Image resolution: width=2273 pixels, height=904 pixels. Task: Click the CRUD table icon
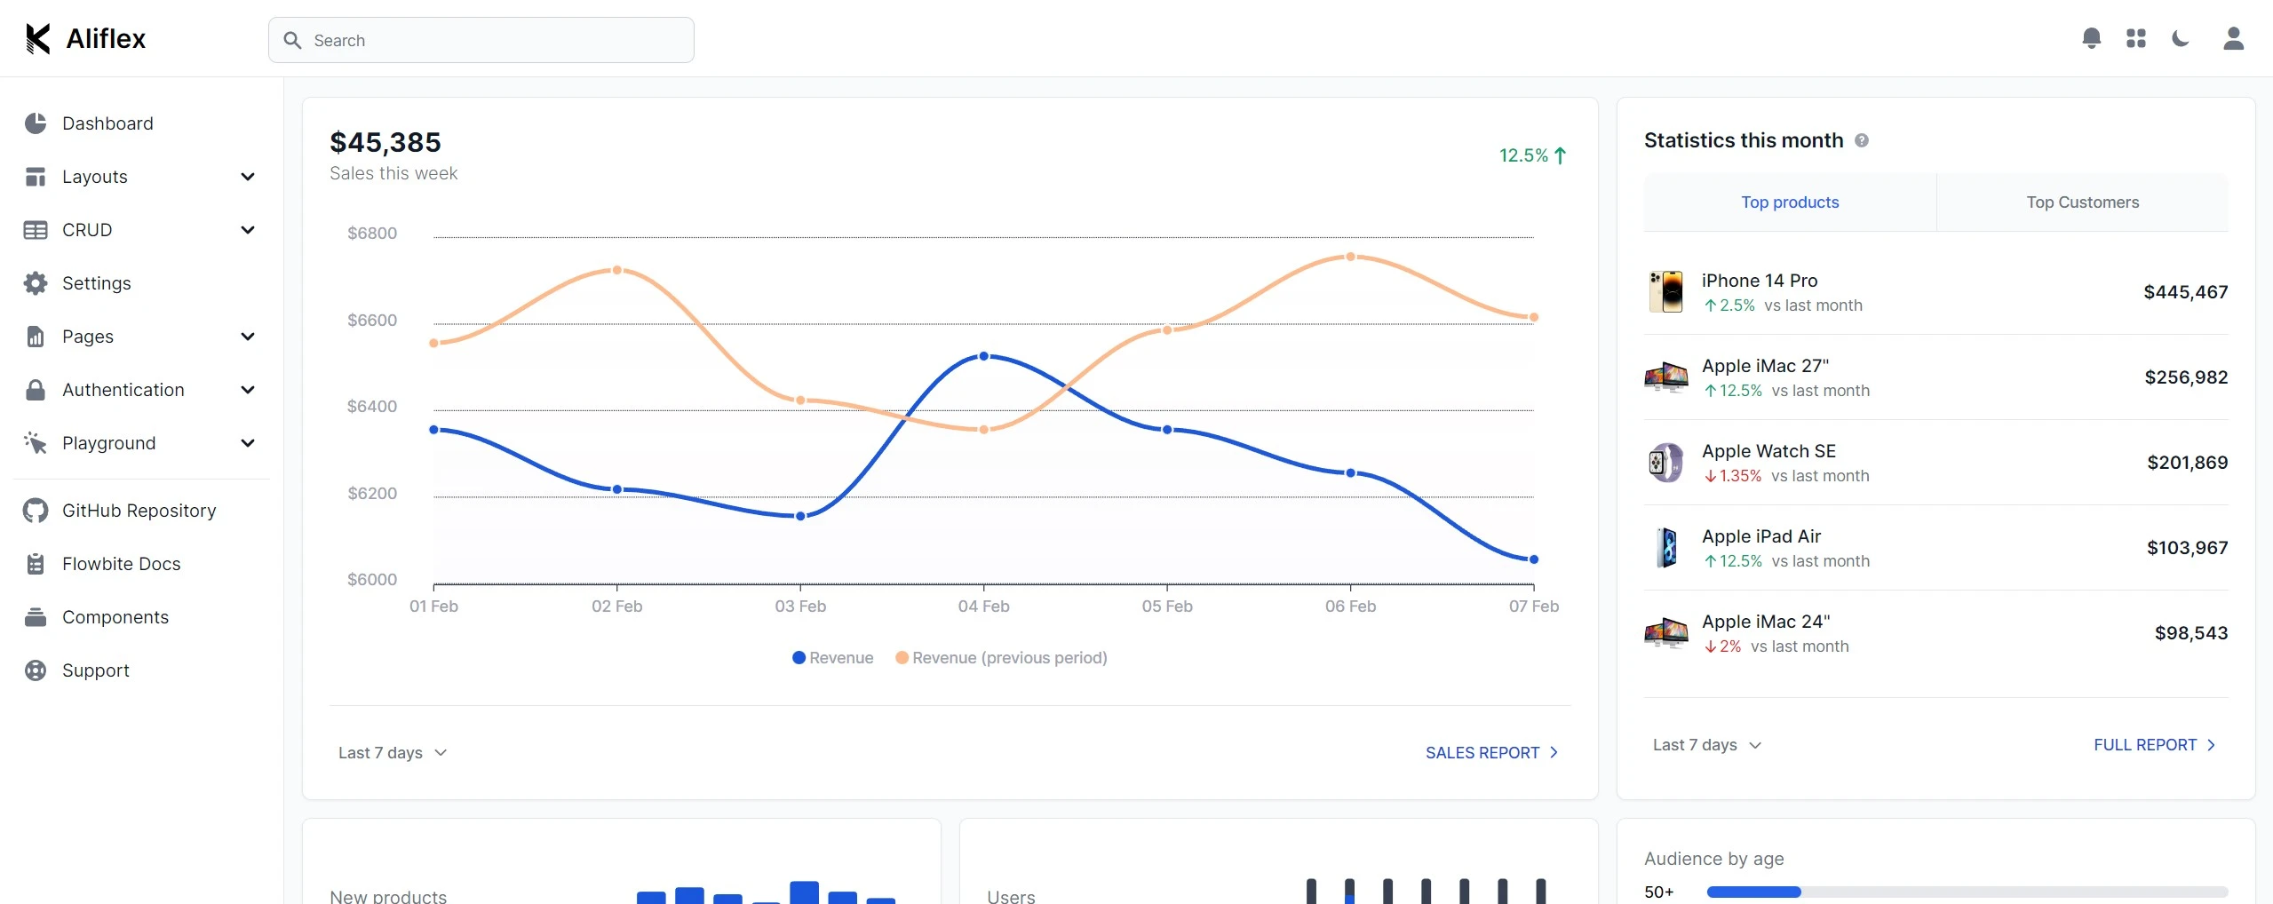(x=36, y=230)
